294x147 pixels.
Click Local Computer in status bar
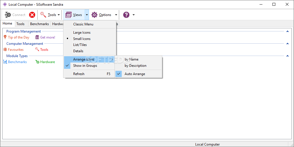pyautogui.click(x=207, y=144)
